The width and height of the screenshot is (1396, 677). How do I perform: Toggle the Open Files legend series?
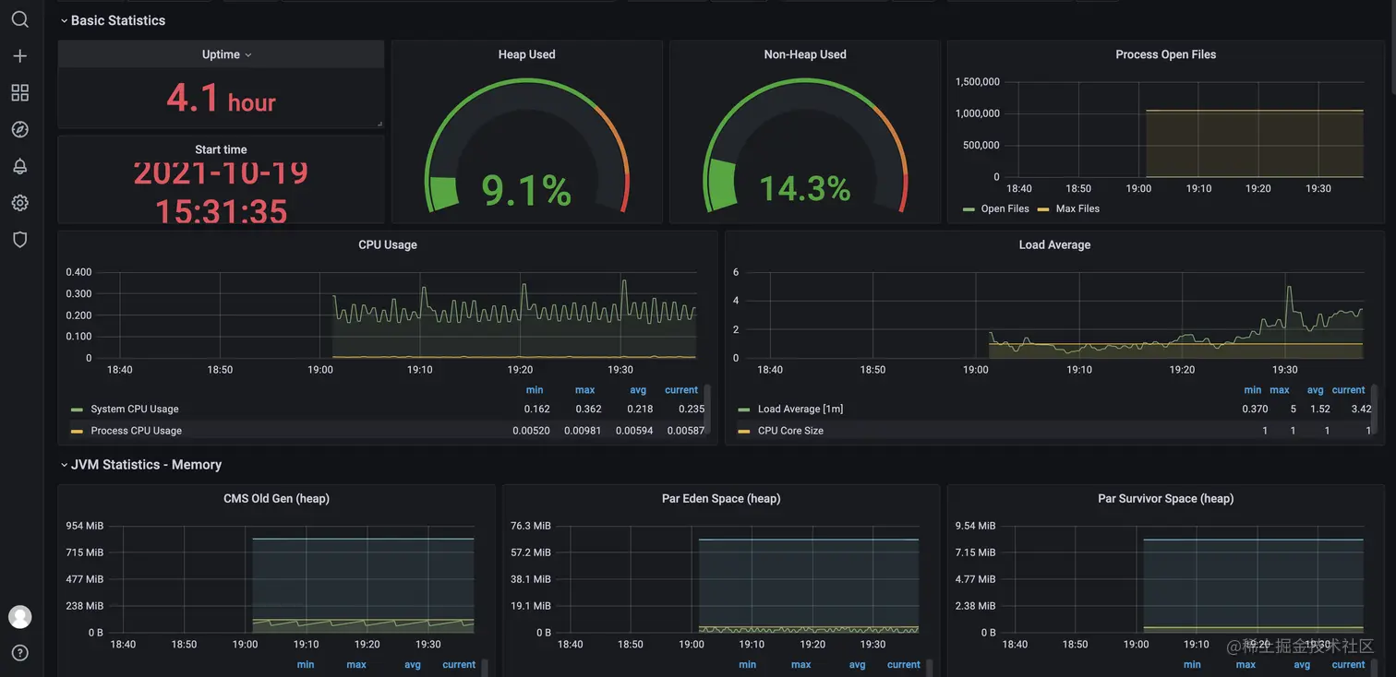tap(1005, 209)
